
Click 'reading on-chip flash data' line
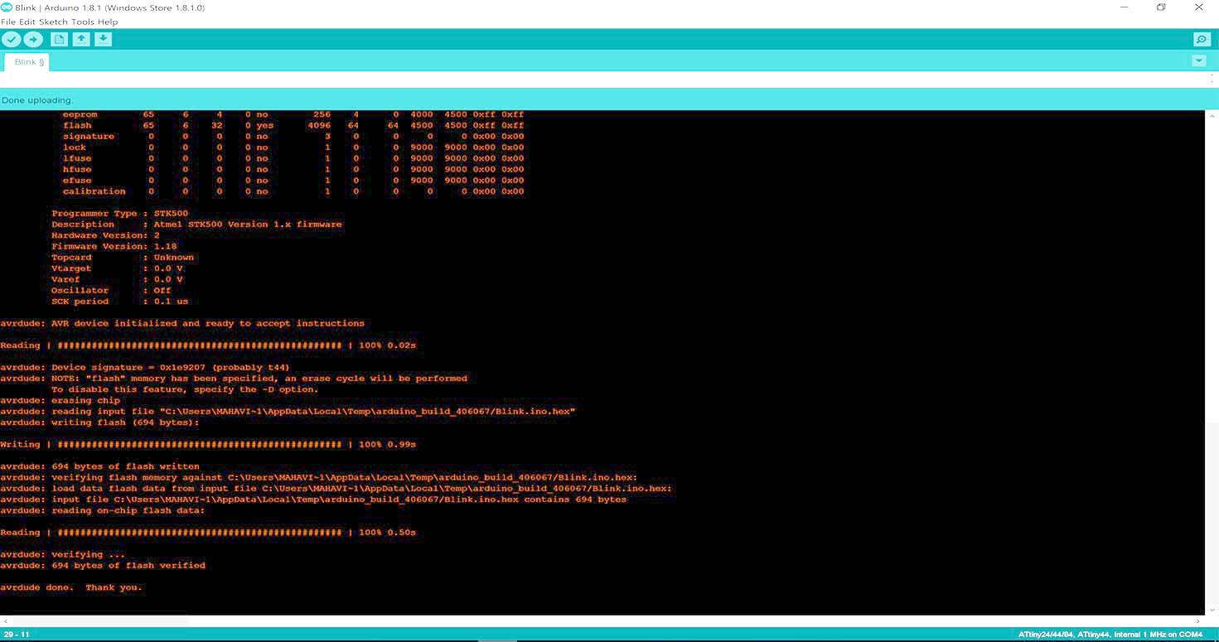click(103, 510)
